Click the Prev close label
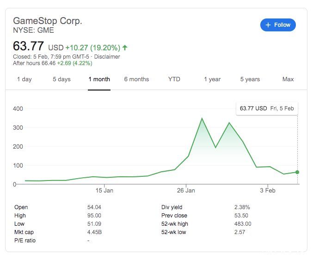Viewport: 313px width, 259px height. coord(174,216)
